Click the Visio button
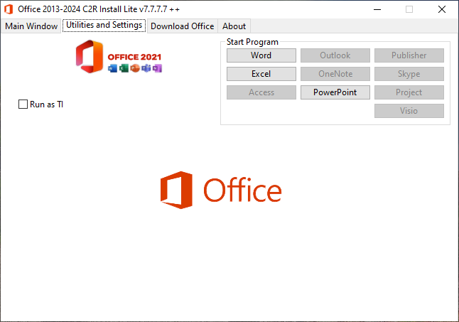Viewport: 459px width, 322px height. (409, 111)
